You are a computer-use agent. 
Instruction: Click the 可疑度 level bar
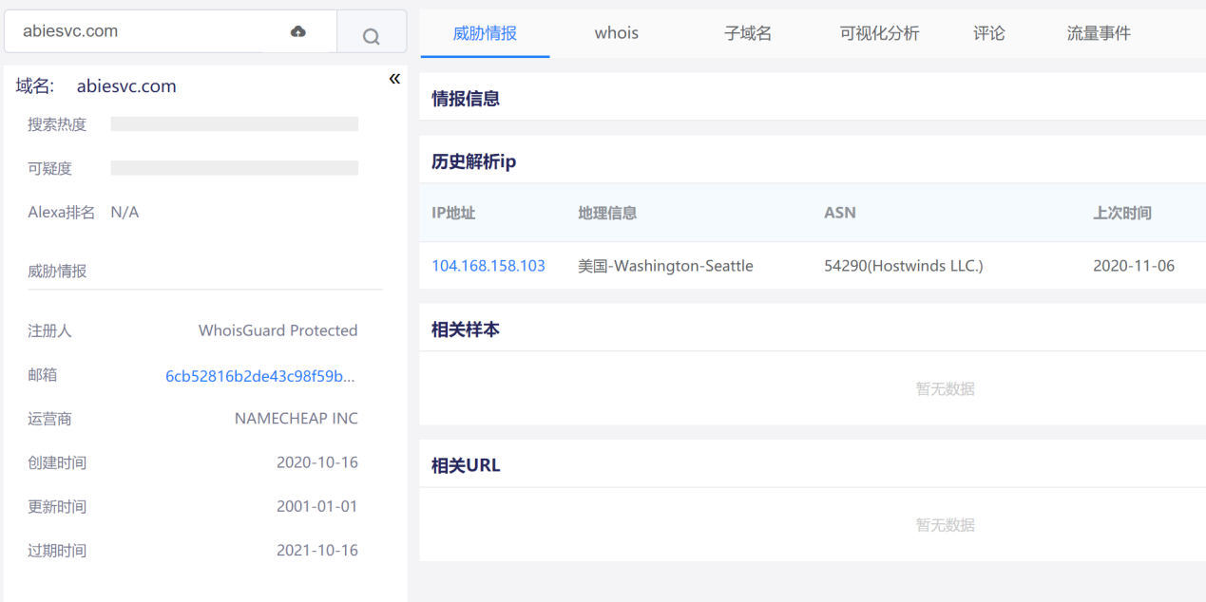coord(234,168)
